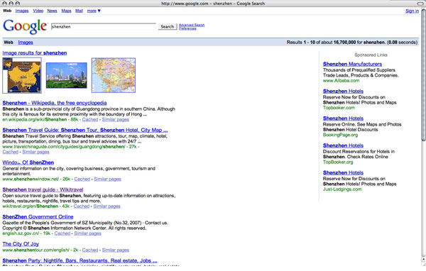Open the China map thumbnail image
Viewport: 426px width, 271px height.
[x=22, y=75]
